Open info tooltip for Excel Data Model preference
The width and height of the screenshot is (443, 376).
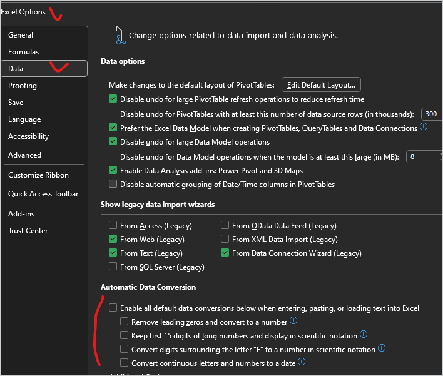424,127
